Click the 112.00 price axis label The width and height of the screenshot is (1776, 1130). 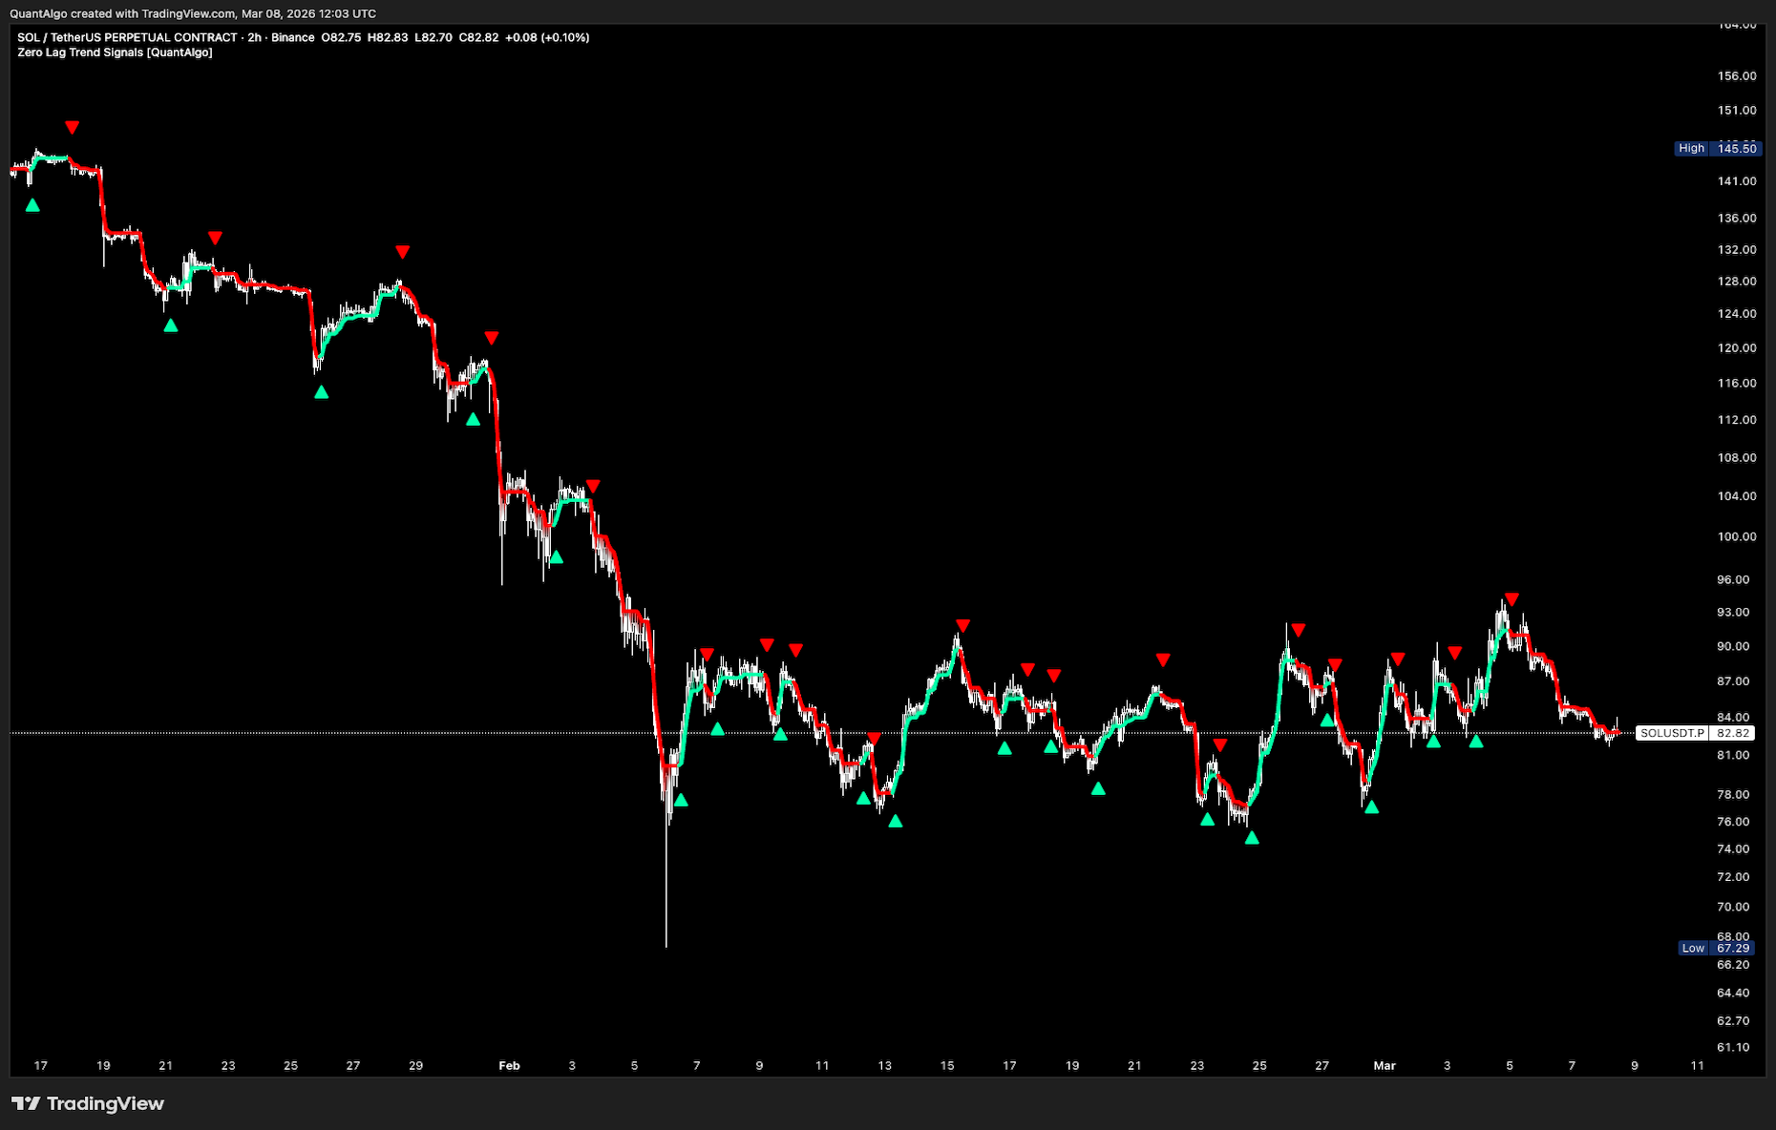(x=1737, y=419)
